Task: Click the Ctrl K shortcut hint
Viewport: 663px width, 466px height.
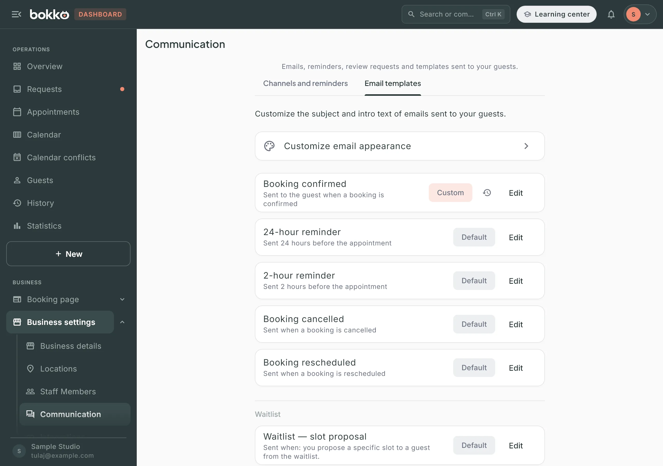Action: pos(493,14)
